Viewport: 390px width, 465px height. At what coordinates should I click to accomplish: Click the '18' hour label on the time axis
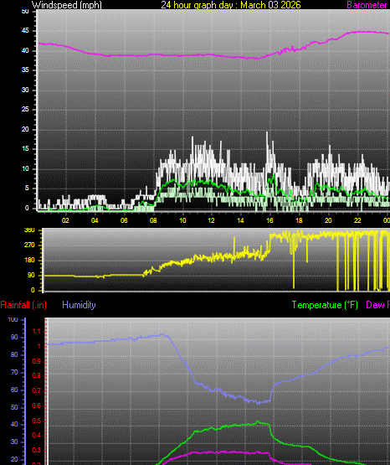click(299, 220)
